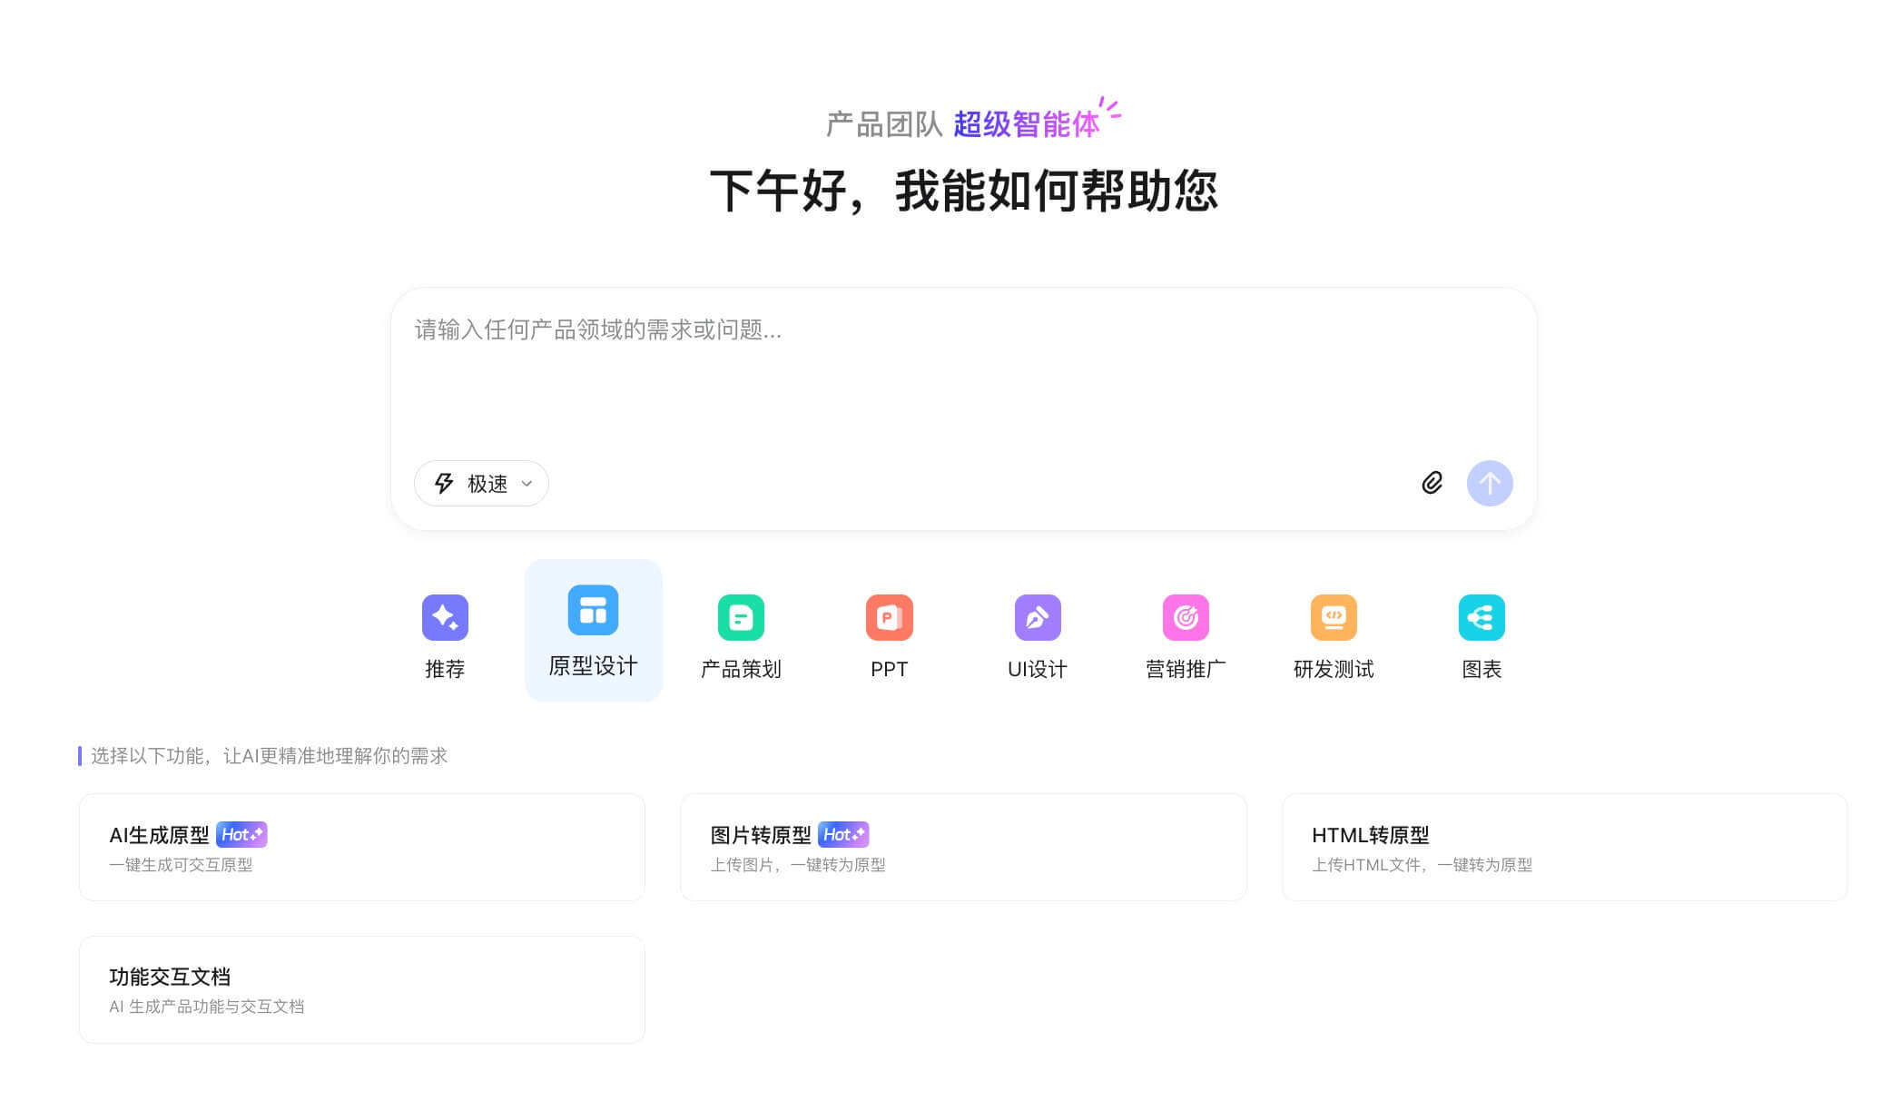The width and height of the screenshot is (1890, 1120).
Task: Open the UI设计 tool icon
Action: coord(1037,616)
